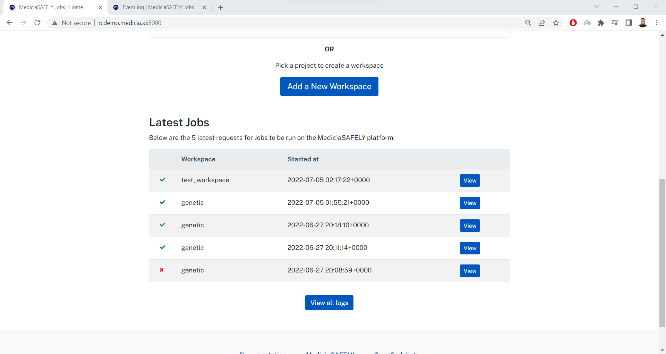Click timestamp 2022-06-27 20:08:59+0000

[x=329, y=270]
